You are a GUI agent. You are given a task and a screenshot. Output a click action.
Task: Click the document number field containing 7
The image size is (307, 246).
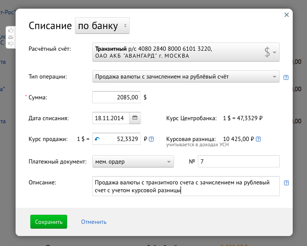(x=239, y=161)
